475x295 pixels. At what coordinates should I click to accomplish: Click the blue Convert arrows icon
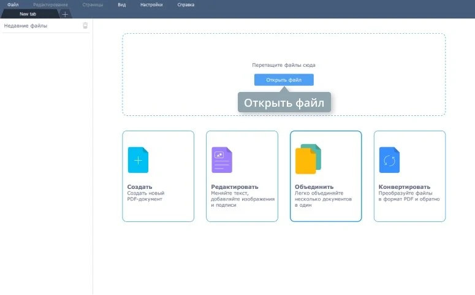[x=389, y=160]
